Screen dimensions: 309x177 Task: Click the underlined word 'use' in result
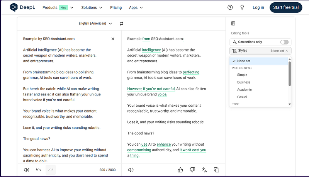click(144, 144)
